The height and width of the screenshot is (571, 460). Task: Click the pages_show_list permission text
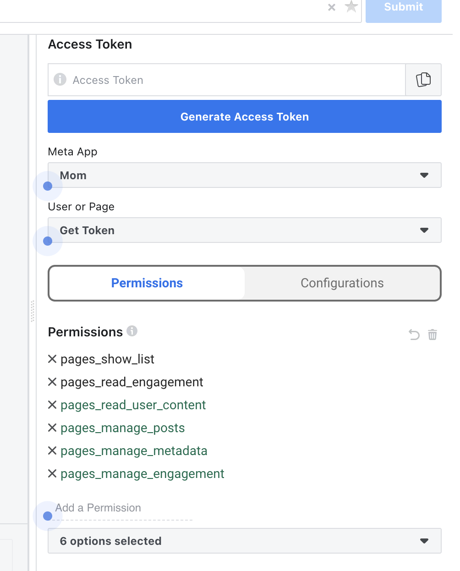pos(107,359)
